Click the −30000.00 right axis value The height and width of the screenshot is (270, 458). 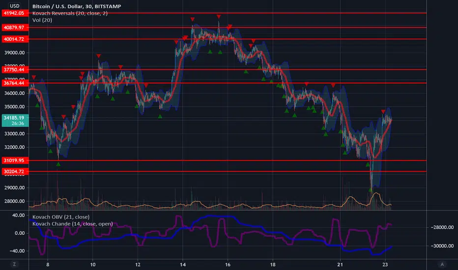coord(442,246)
